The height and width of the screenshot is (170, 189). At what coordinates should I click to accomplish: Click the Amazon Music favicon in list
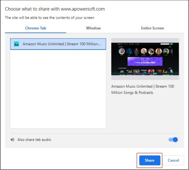pos(17,44)
